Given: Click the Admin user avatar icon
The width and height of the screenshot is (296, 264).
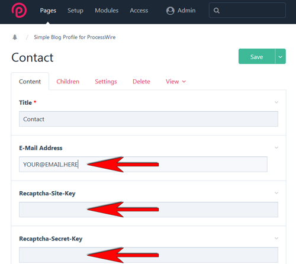Looking at the screenshot, I should pos(170,11).
